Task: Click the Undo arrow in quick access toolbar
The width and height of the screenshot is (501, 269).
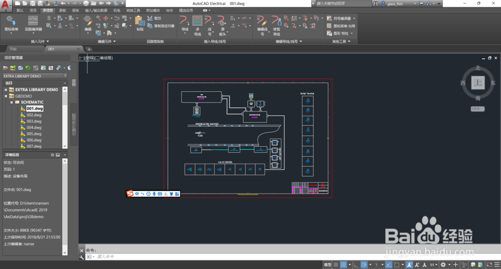Action: (63, 3)
